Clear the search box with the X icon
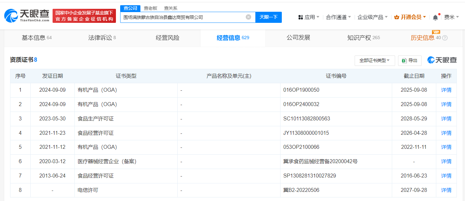465x201 pixels. tap(249, 17)
